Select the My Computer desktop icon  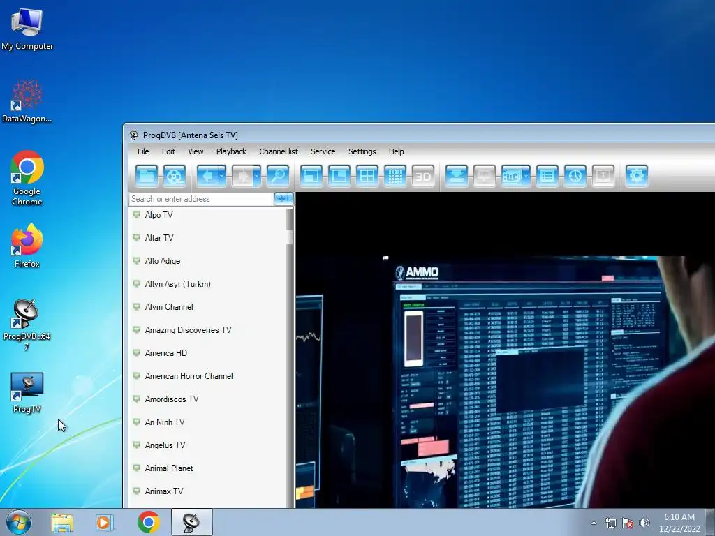[27, 29]
